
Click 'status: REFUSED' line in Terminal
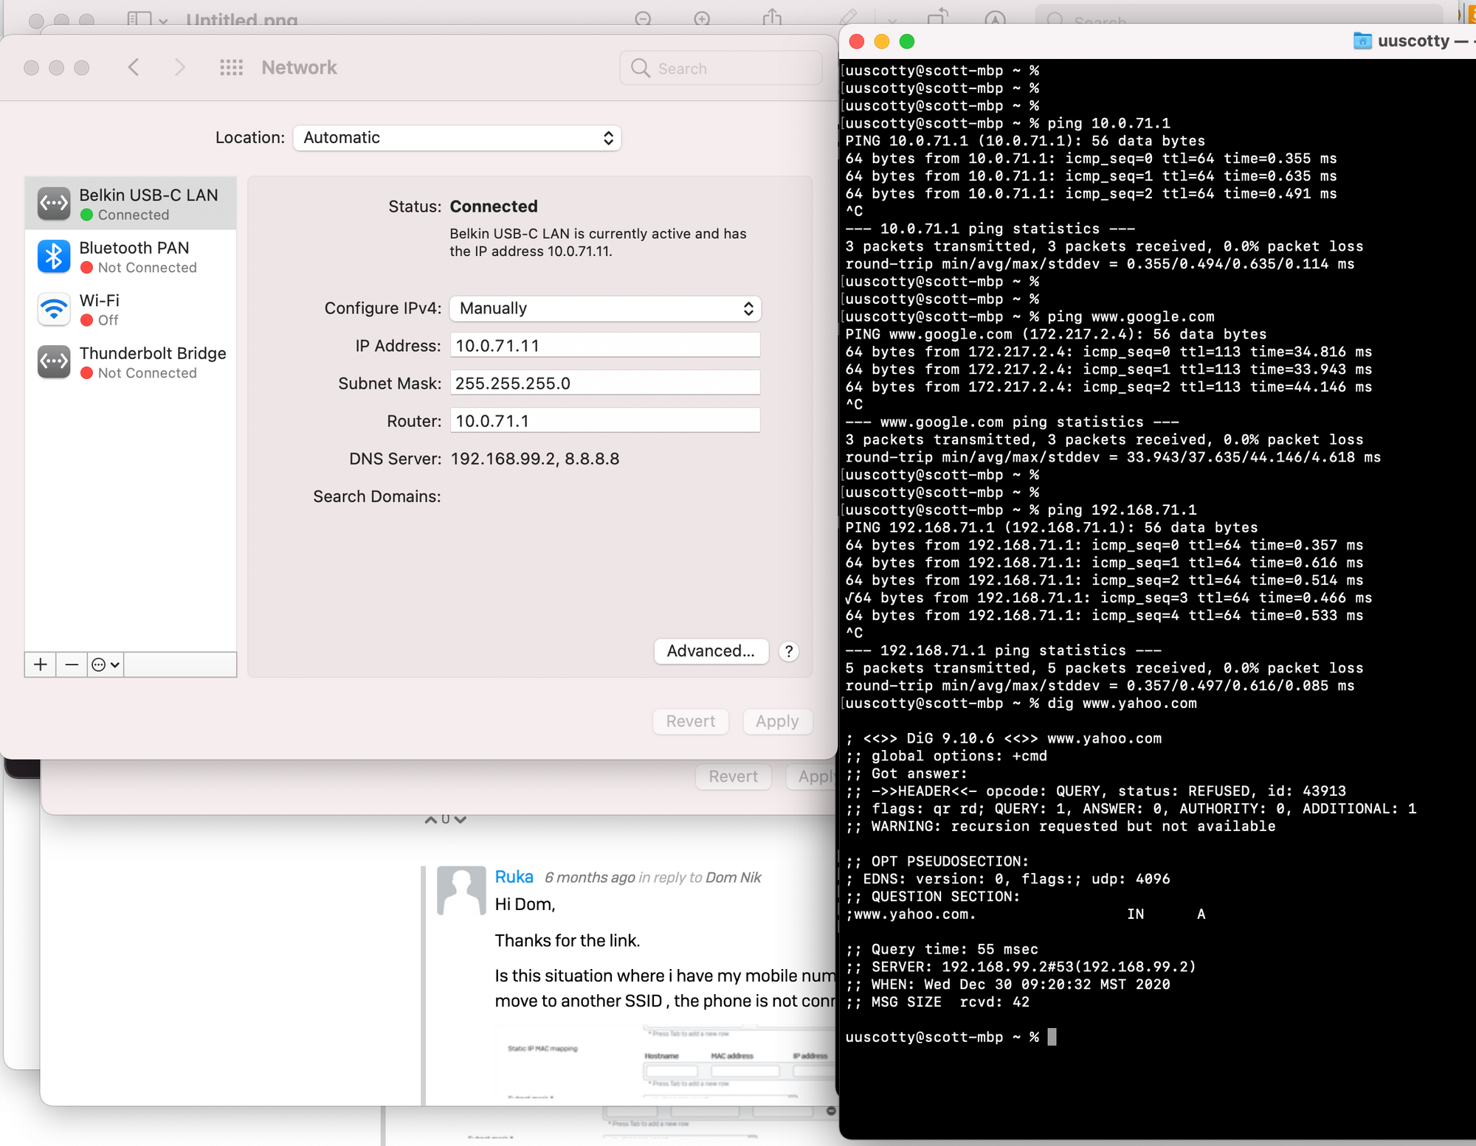click(1096, 791)
